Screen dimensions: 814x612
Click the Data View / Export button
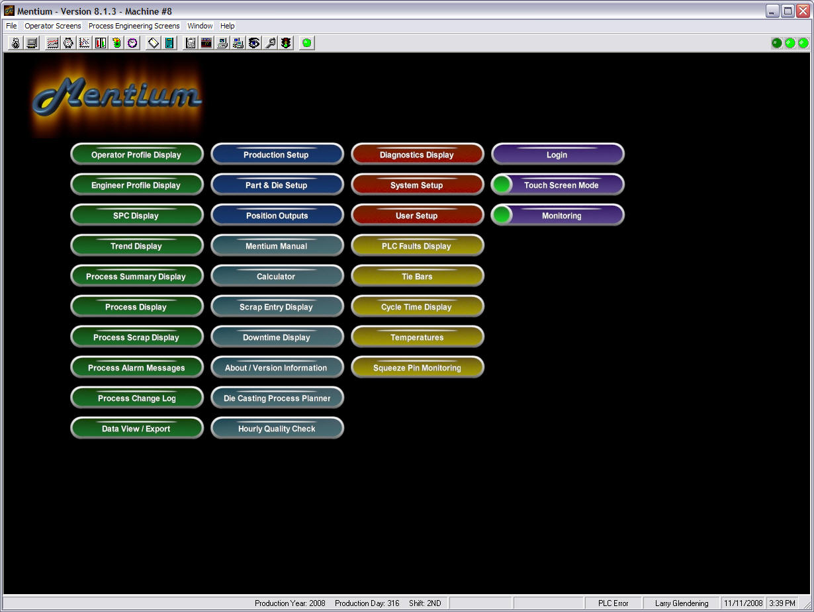137,428
